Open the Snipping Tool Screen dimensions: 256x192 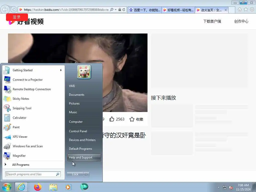(33, 108)
